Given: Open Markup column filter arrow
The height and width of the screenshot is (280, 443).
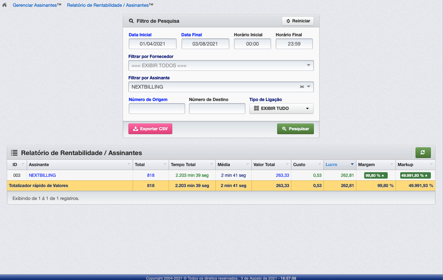Looking at the screenshot, I should (x=432, y=164).
